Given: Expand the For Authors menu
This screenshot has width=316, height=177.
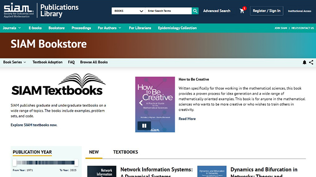Looking at the screenshot, I should click(x=109, y=28).
